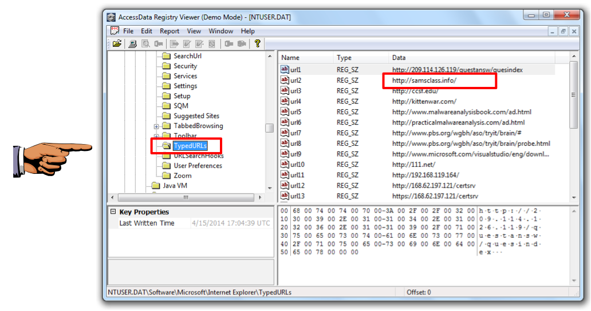This screenshot has width=591, height=311.
Task: Click the folder icon next to Settings
Action: [166, 86]
